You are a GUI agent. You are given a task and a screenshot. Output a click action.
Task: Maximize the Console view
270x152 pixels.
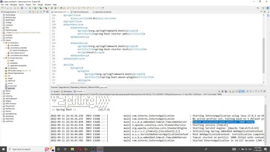tap(265, 91)
